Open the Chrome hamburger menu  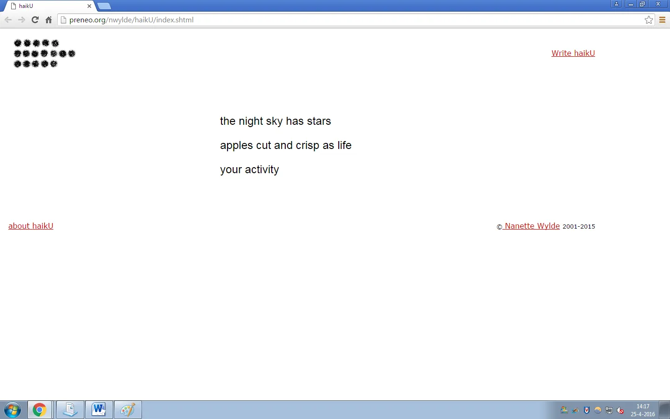coord(662,20)
